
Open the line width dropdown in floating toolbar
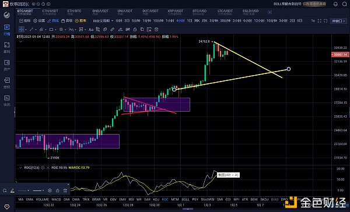click(38, 190)
